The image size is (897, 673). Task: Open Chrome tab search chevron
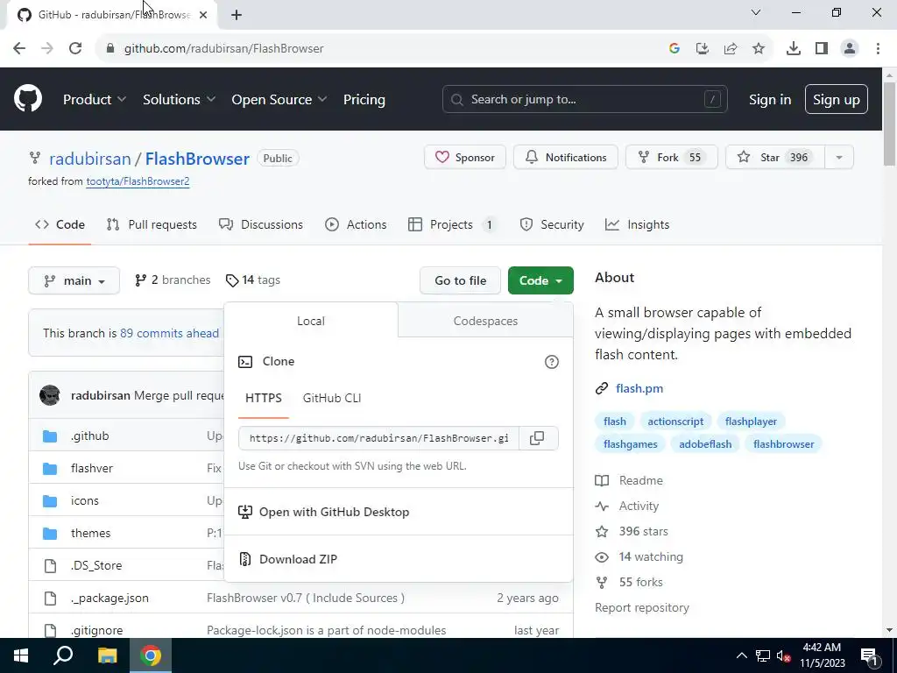tap(756, 12)
